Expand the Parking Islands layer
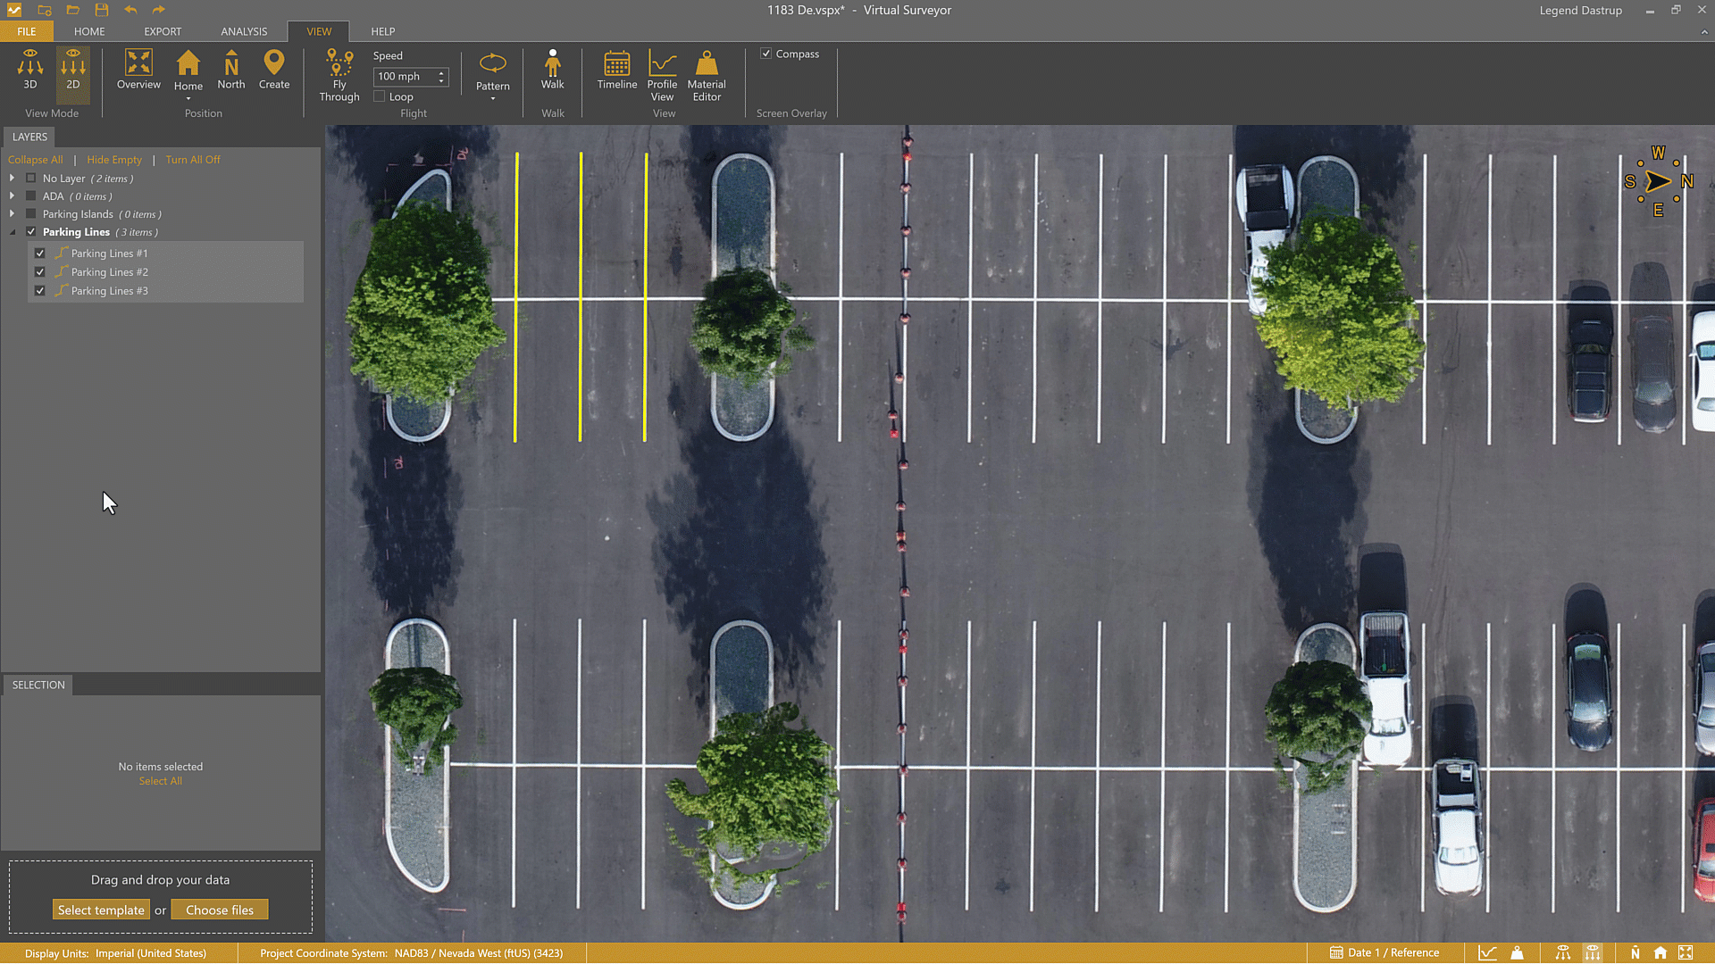The height and width of the screenshot is (964, 1715). (12, 214)
